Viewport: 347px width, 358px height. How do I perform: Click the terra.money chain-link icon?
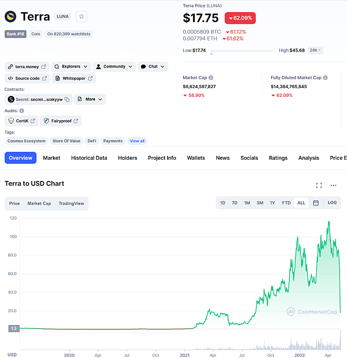10,67
